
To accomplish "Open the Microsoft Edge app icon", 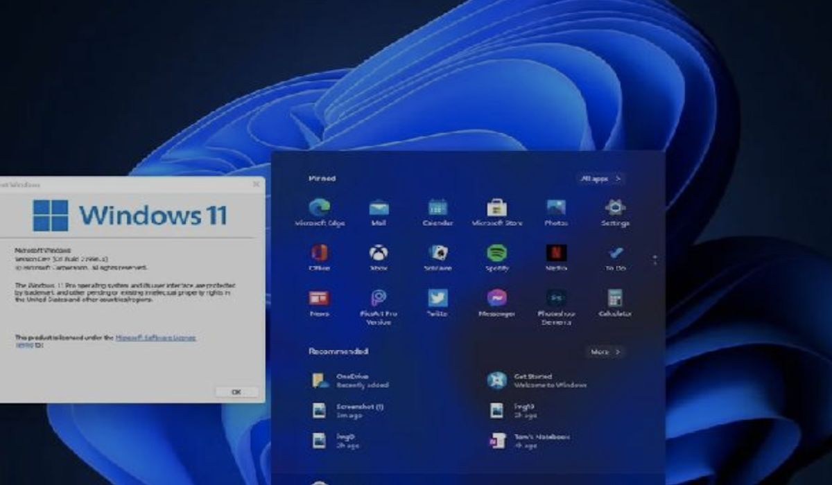I will [x=320, y=208].
